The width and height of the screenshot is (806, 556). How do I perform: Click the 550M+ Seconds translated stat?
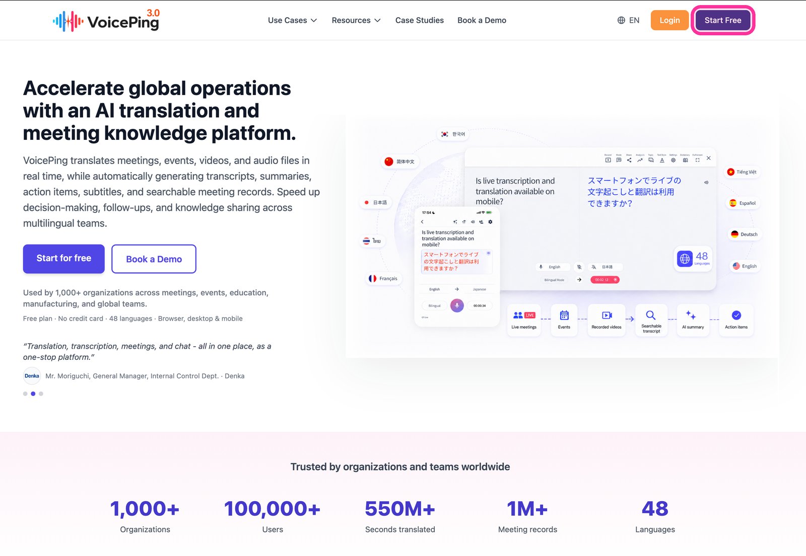coord(400,516)
